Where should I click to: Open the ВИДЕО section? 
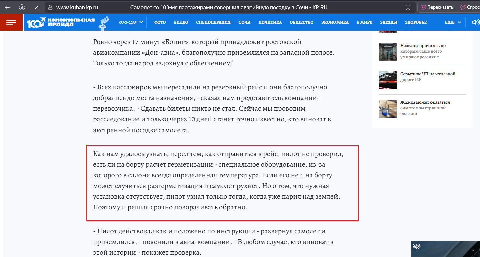click(181, 22)
